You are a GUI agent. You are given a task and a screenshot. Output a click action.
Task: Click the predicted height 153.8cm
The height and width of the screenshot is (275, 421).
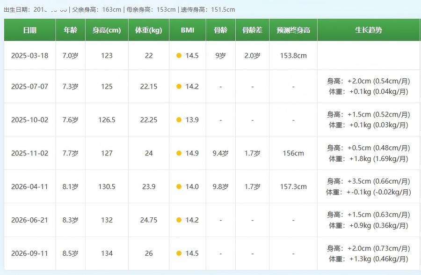click(293, 56)
